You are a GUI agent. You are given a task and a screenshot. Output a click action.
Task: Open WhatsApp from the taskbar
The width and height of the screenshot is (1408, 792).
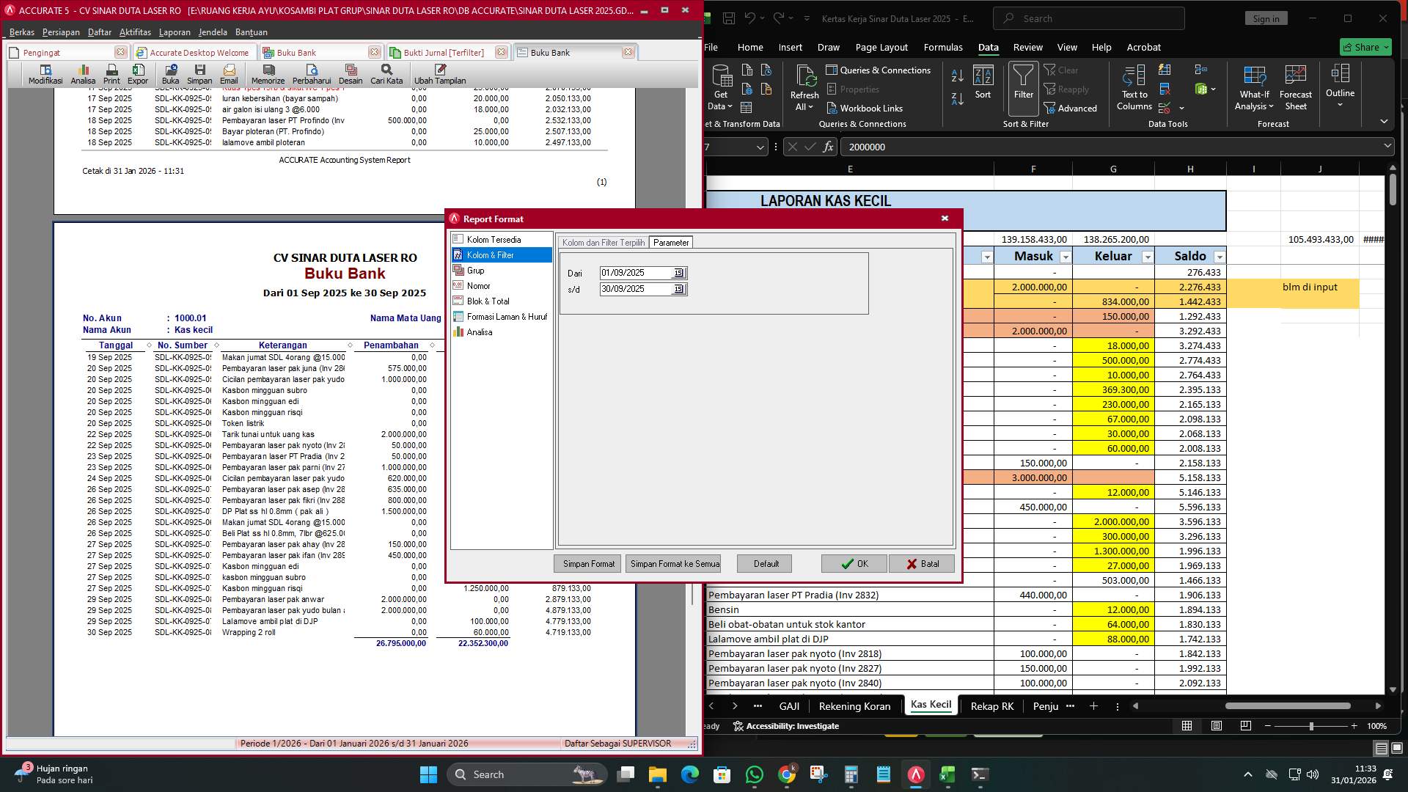[x=755, y=774]
